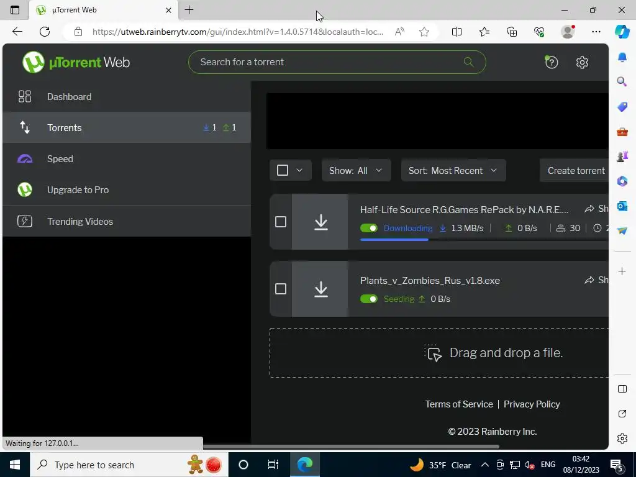
Task: Open the Show: All filter dropdown
Action: click(356, 170)
